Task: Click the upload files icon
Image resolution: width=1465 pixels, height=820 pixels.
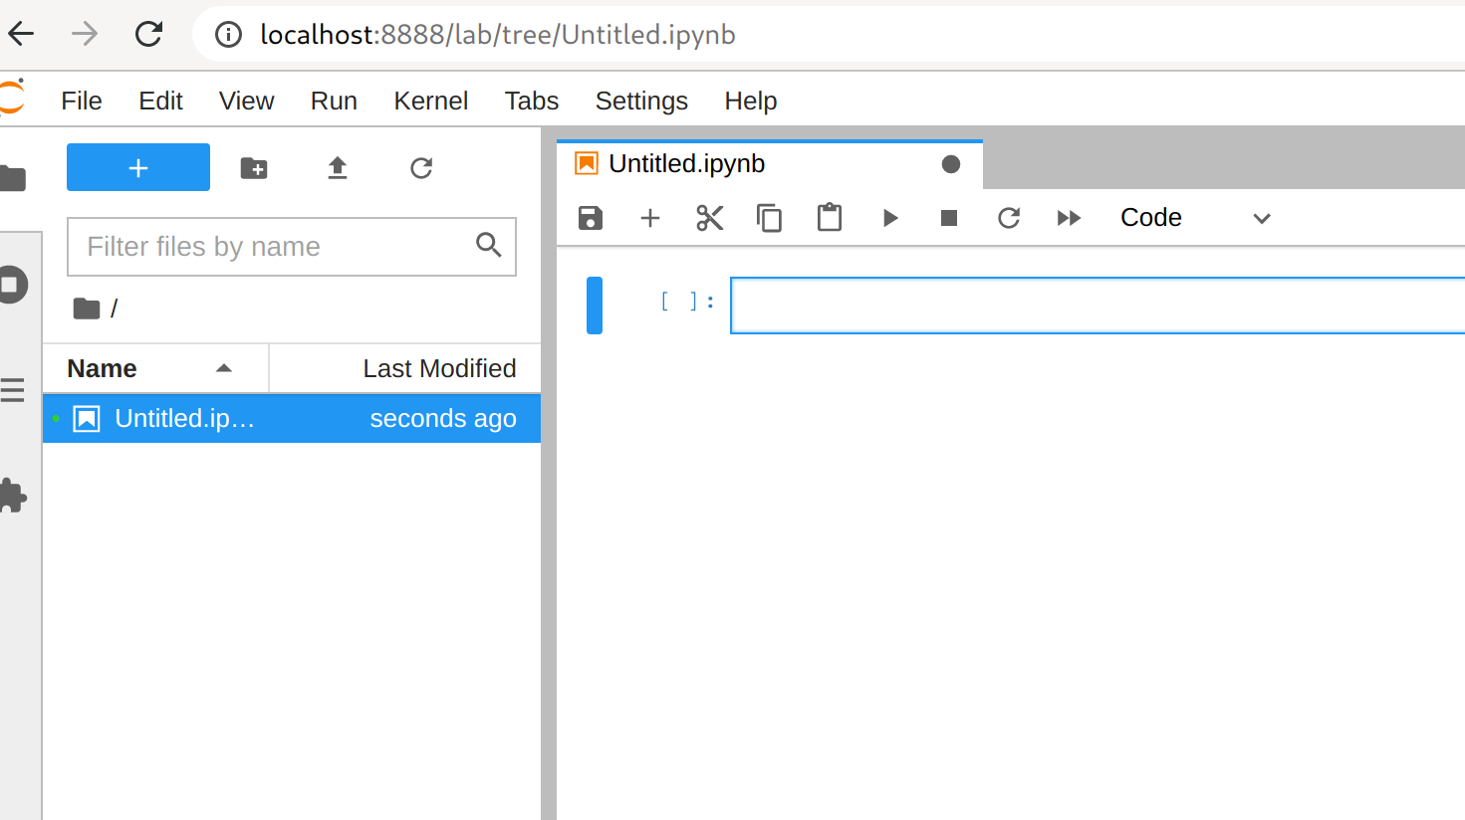Action: click(338, 168)
